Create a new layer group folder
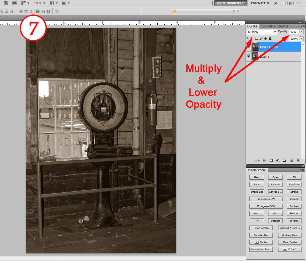 (x=284, y=161)
